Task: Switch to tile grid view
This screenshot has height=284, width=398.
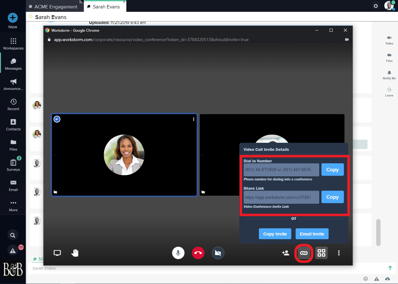Action: (x=321, y=253)
